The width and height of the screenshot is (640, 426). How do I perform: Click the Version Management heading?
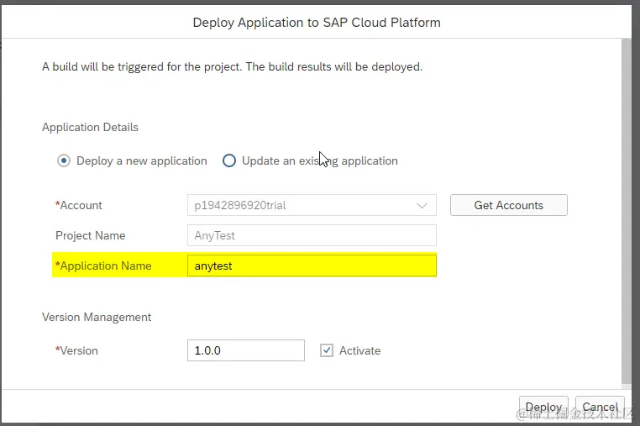(x=97, y=318)
